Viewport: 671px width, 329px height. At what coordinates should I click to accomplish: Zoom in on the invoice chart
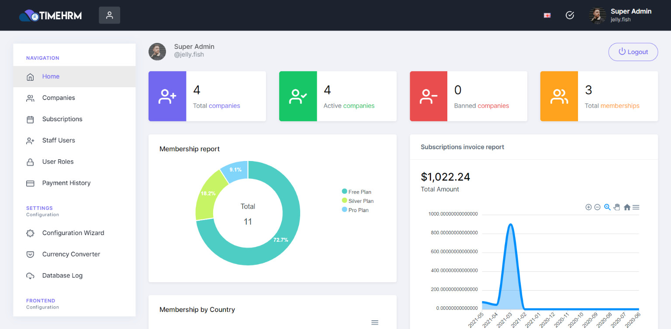tap(588, 207)
